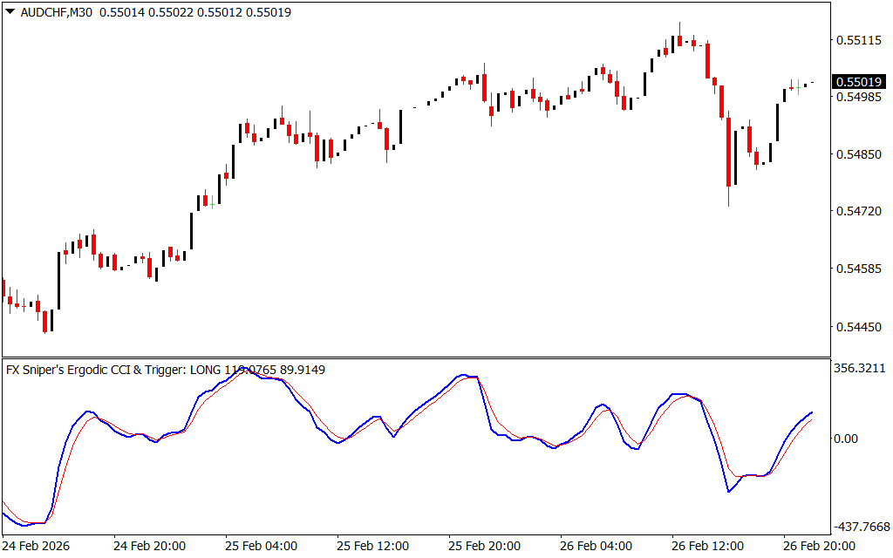
Task: Click the 0.54850 price axis label
Action: click(x=857, y=155)
